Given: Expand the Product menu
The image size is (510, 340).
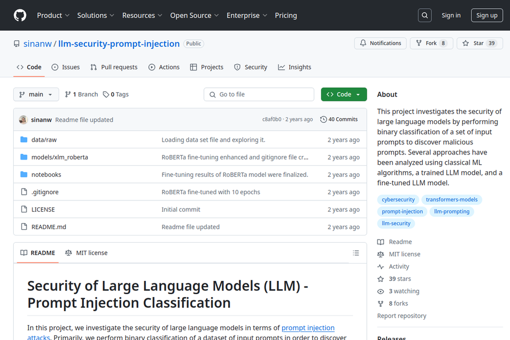Looking at the screenshot, I should 53,15.
